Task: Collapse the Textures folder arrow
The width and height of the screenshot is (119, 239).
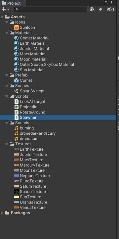Action: (7, 144)
